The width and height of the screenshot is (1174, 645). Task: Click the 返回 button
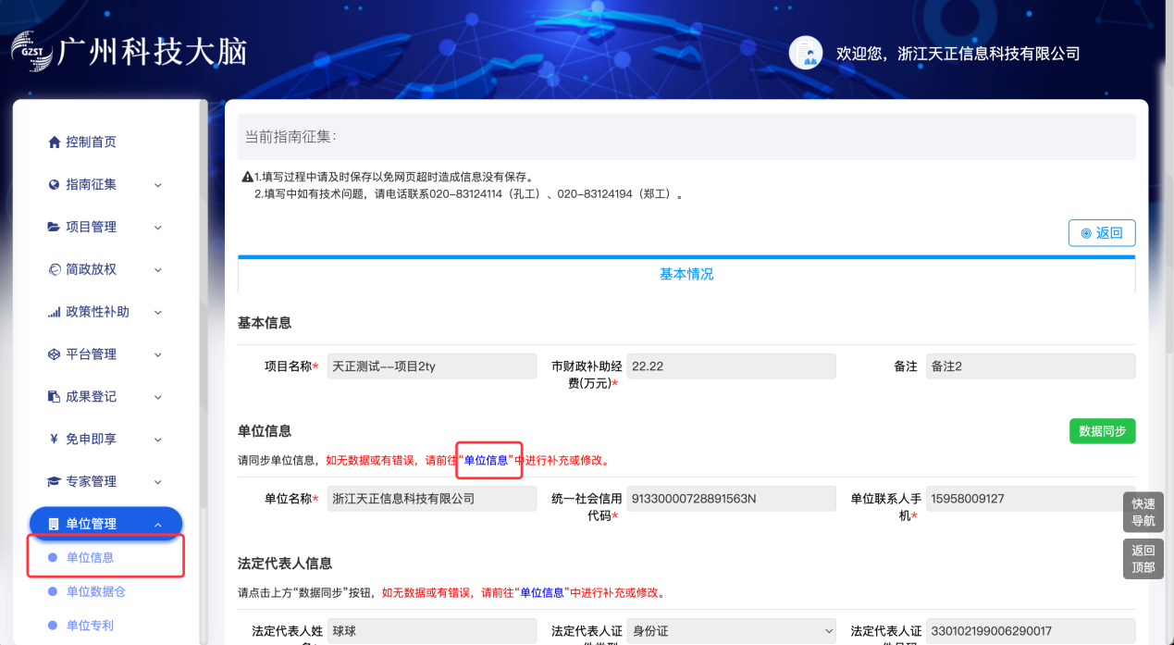(x=1101, y=233)
